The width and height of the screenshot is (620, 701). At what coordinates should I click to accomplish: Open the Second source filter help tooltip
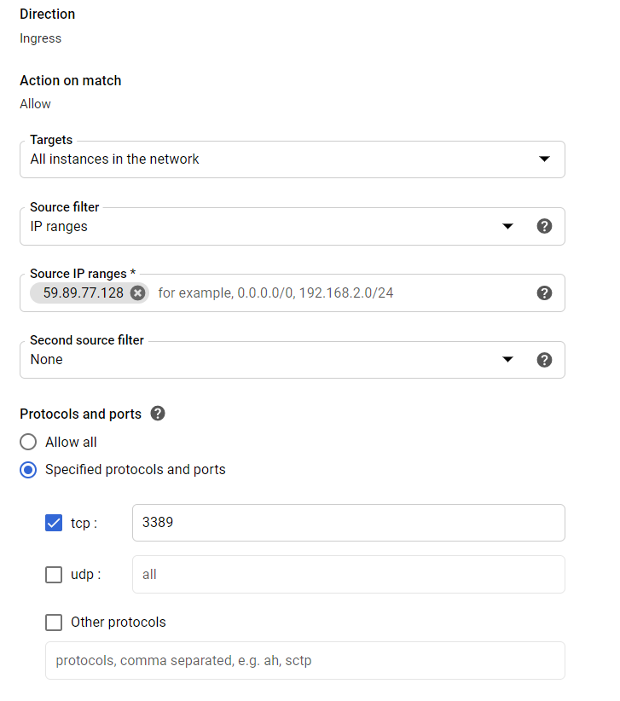point(545,359)
